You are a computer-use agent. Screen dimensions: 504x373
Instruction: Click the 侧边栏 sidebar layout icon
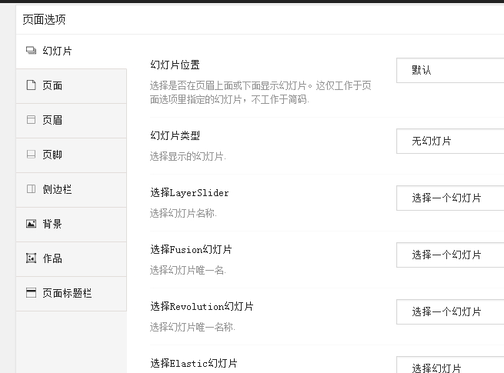point(32,189)
